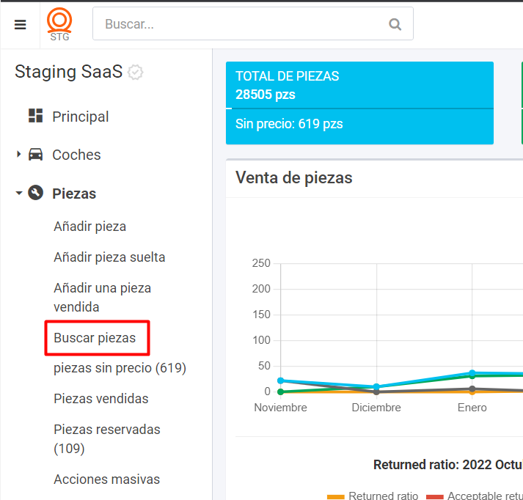Go to Buscar piezas
523x500 pixels.
coord(95,338)
